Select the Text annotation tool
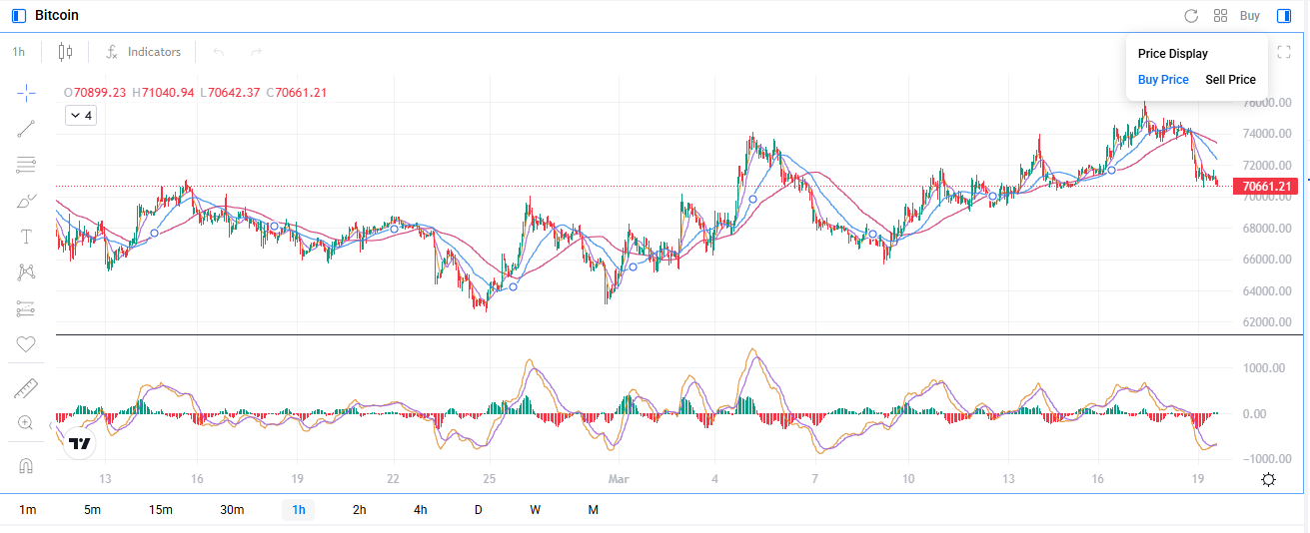The height and width of the screenshot is (533, 1310). tap(26, 237)
